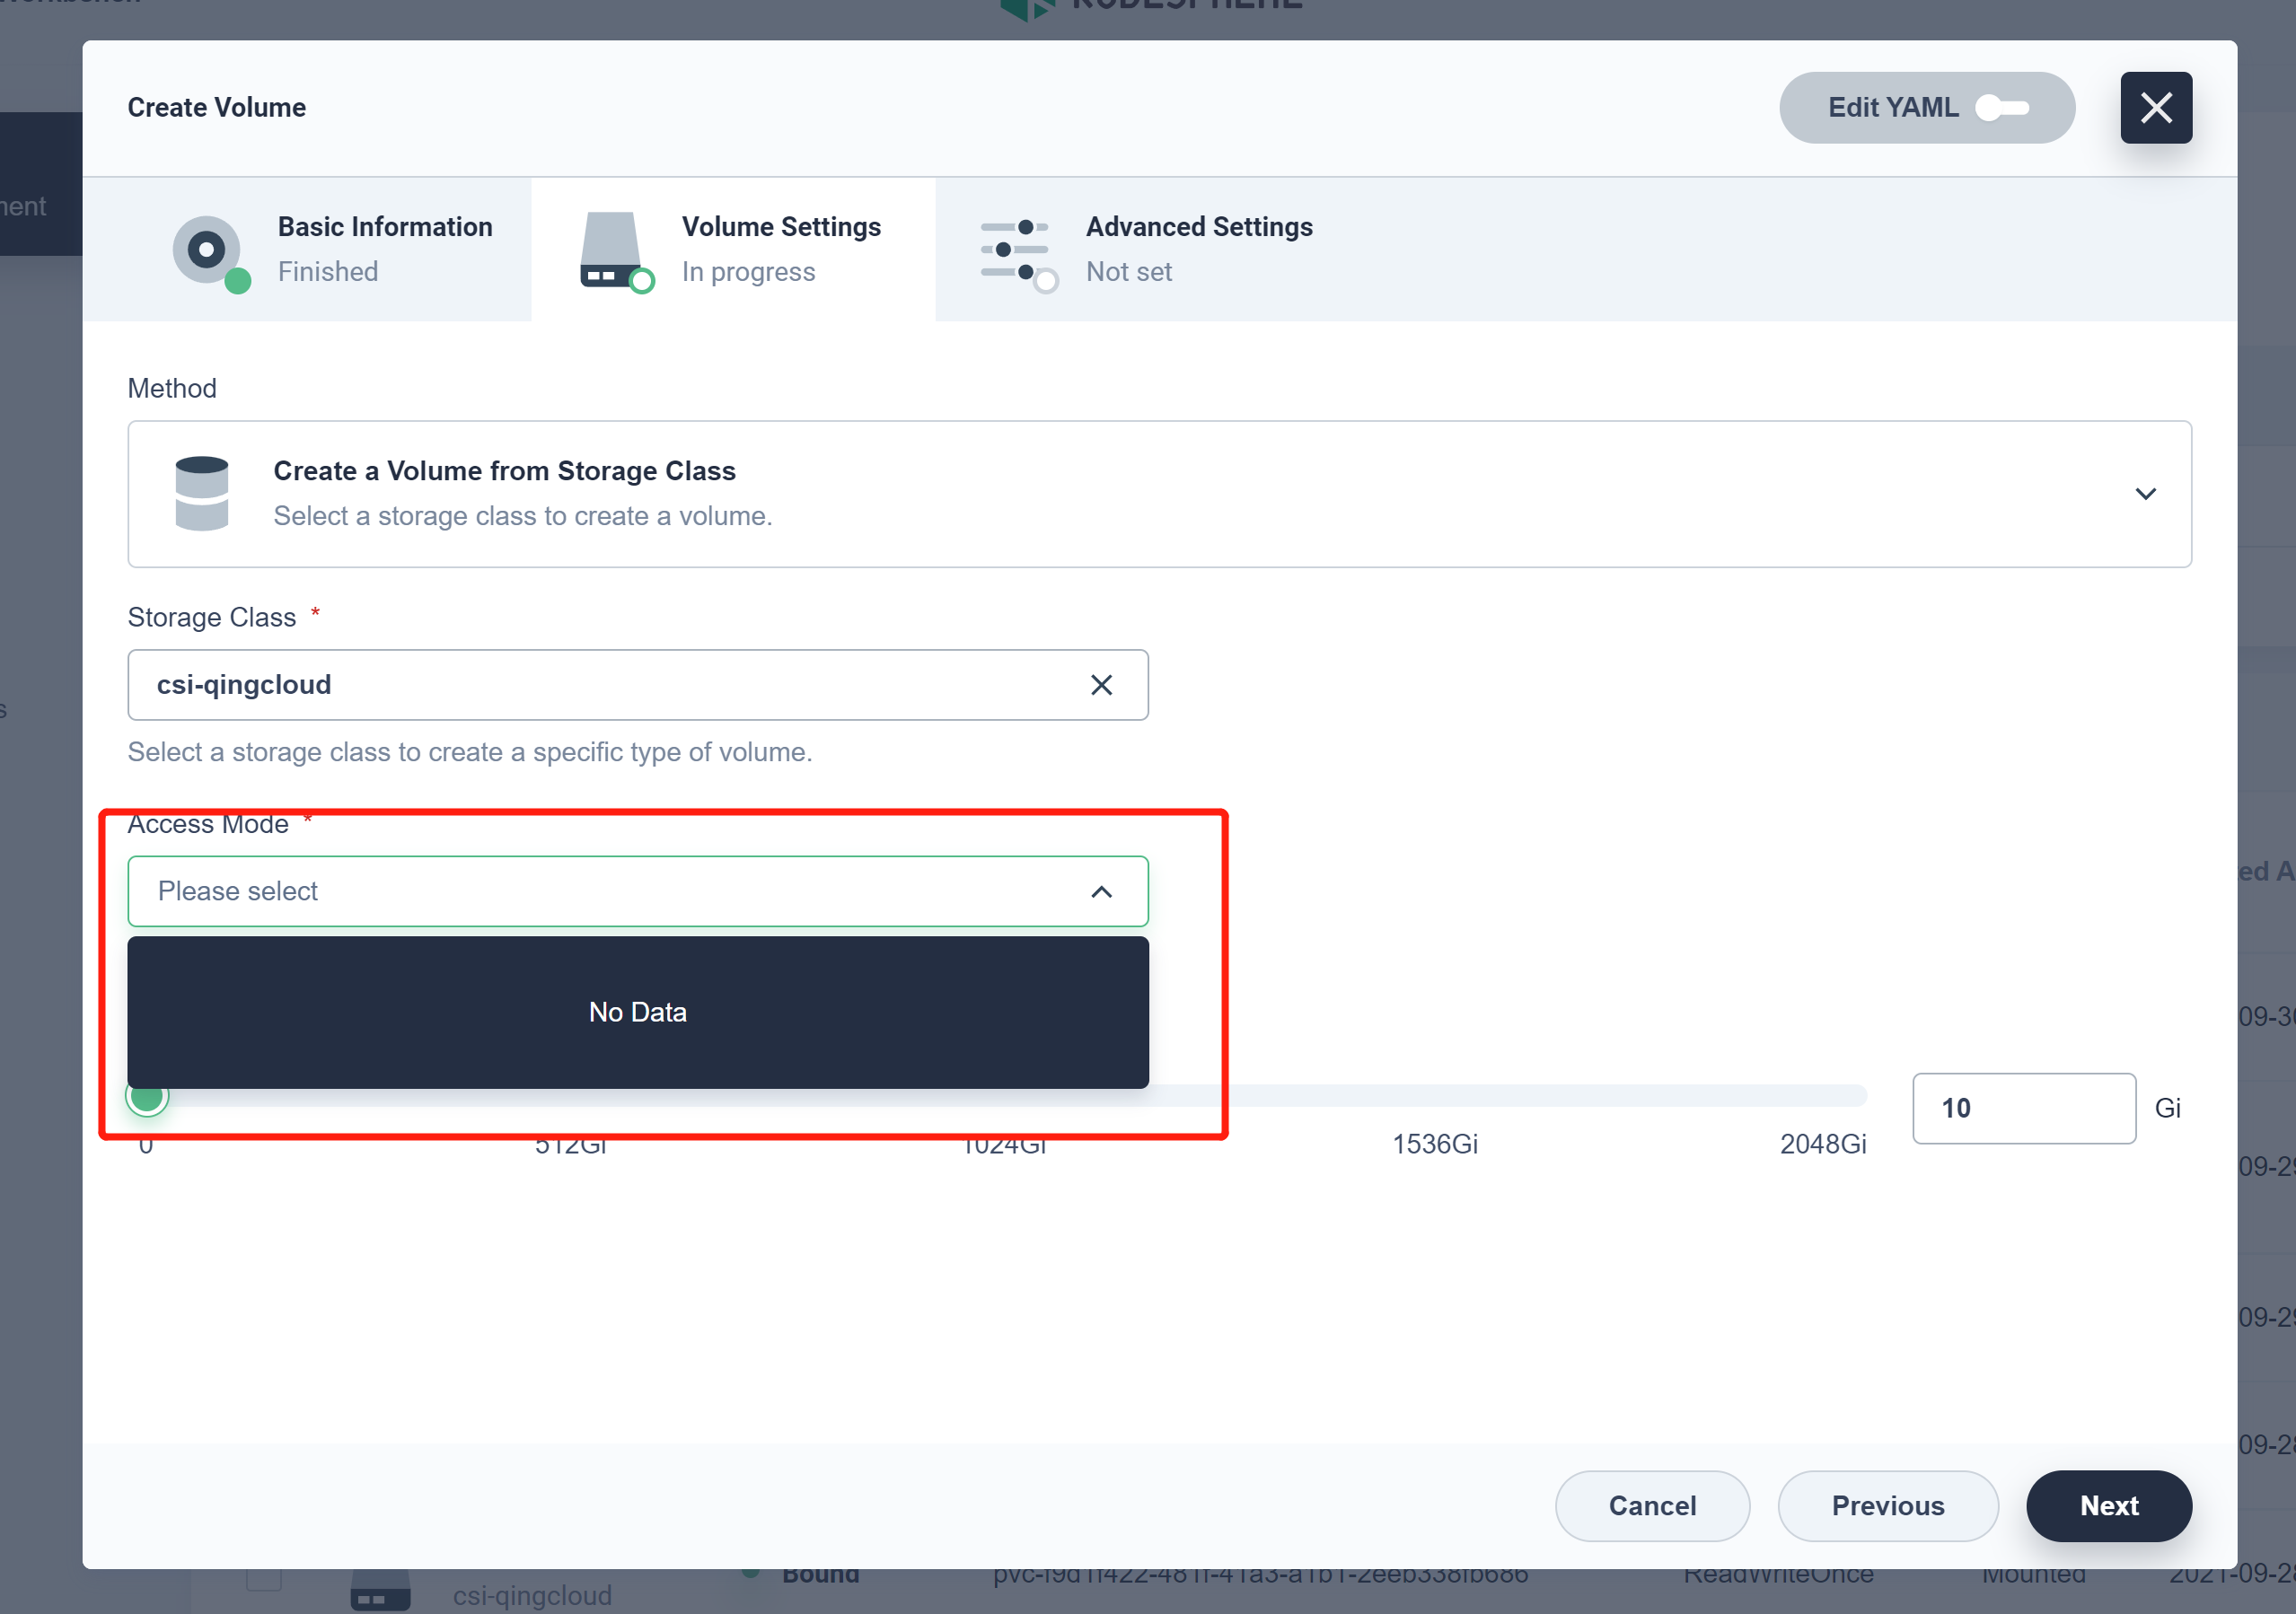Toggle the Basic Information finished indicator

(236, 282)
